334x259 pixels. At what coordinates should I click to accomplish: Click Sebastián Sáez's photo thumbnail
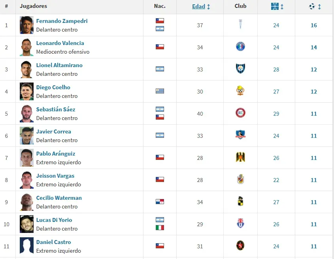(x=26, y=113)
